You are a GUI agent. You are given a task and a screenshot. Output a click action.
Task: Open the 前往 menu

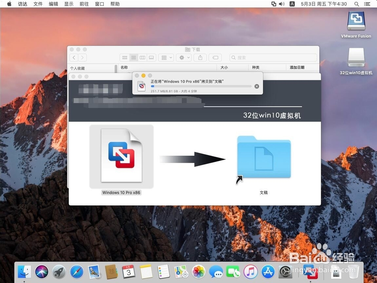point(84,4)
